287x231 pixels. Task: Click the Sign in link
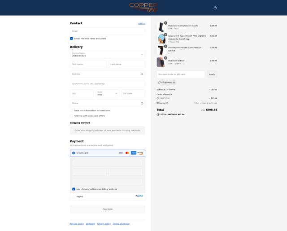click(142, 24)
